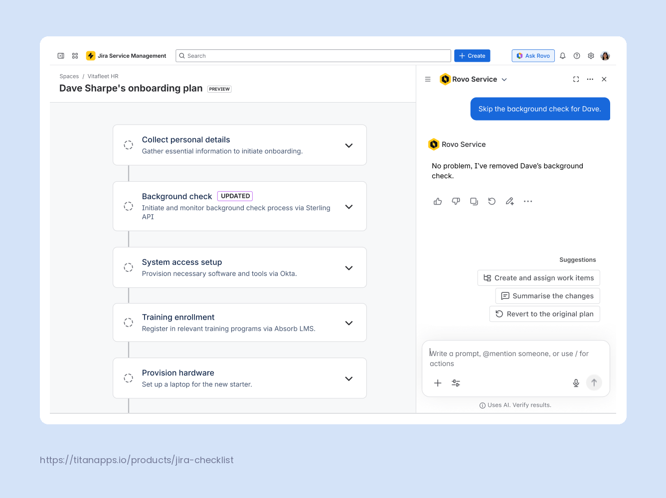Open the Vitafleet HR breadcrumb link

coord(103,76)
